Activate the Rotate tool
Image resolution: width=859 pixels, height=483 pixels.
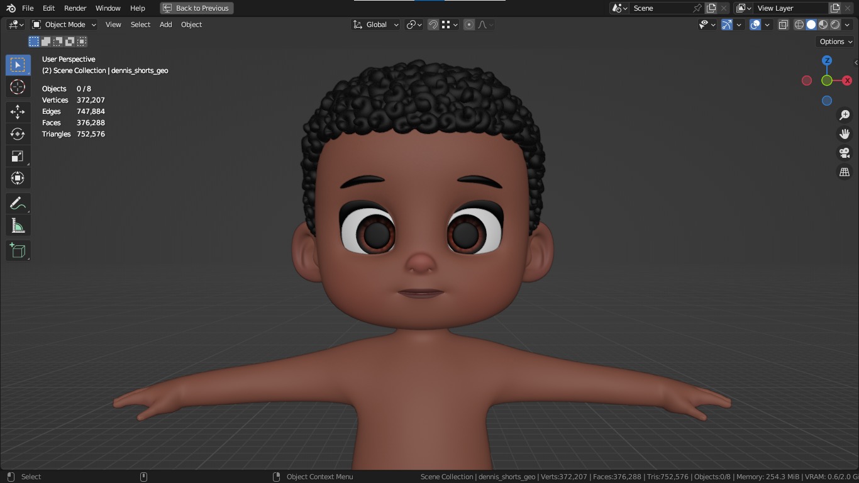click(x=18, y=134)
